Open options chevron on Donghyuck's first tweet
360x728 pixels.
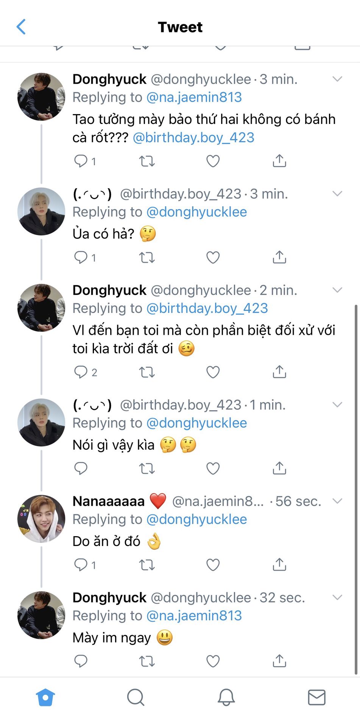tap(337, 79)
